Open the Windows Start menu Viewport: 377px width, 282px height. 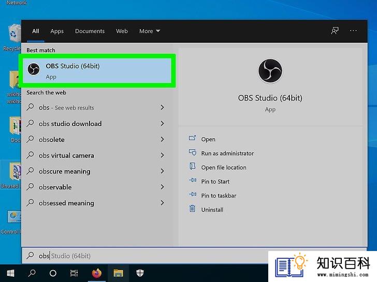(x=10, y=273)
